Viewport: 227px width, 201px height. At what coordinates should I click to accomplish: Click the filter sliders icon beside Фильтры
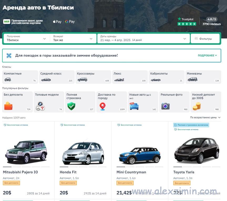pyautogui.click(x=196, y=38)
